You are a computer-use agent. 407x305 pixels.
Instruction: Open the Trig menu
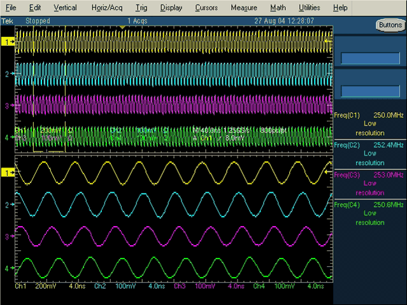click(141, 8)
